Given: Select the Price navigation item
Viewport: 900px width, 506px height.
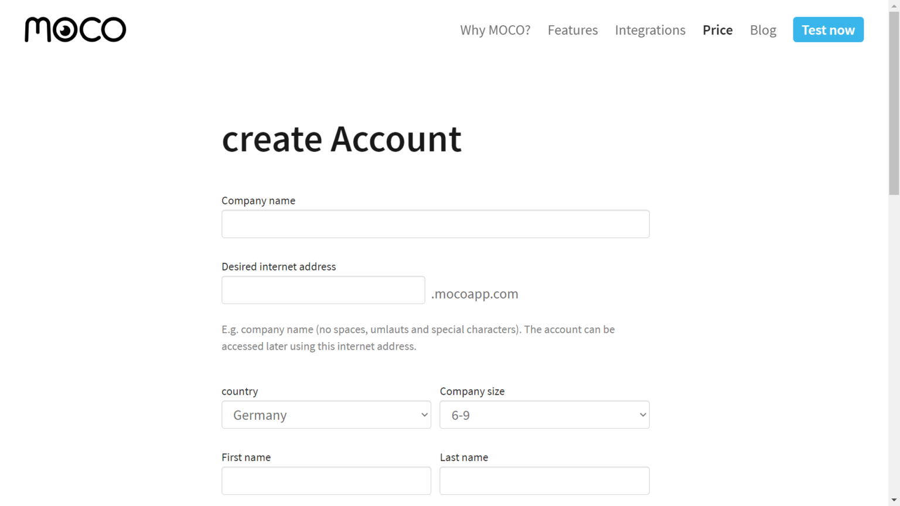Looking at the screenshot, I should [717, 30].
